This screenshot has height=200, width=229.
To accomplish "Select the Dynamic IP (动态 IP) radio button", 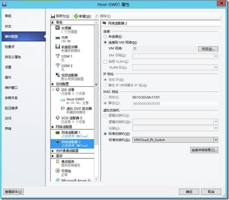I will pos(105,80).
